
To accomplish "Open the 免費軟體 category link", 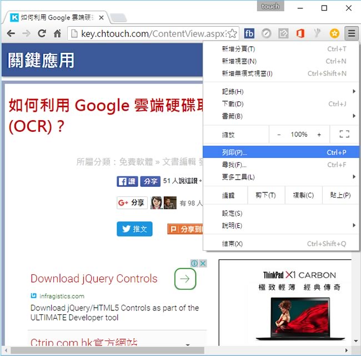I will click(x=136, y=162).
